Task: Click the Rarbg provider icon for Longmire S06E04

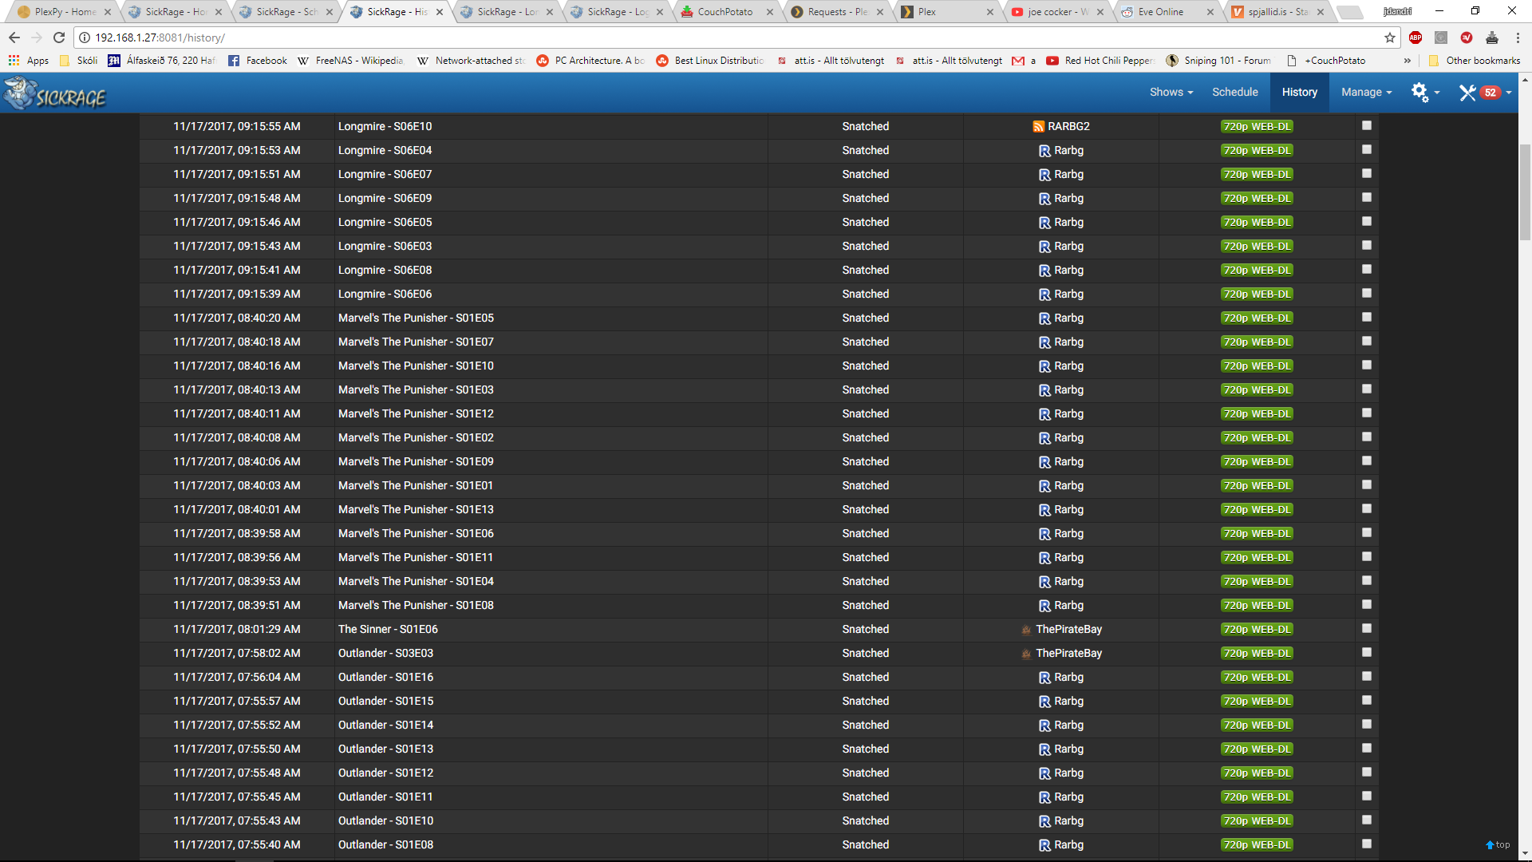Action: [x=1044, y=150]
